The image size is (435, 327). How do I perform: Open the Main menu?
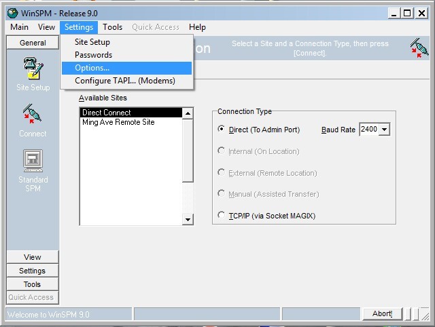coord(20,27)
